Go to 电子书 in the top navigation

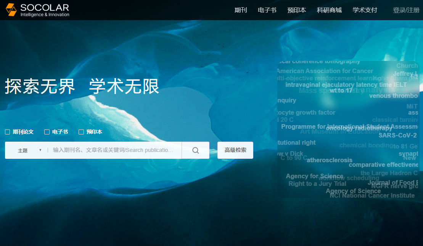[x=267, y=10]
